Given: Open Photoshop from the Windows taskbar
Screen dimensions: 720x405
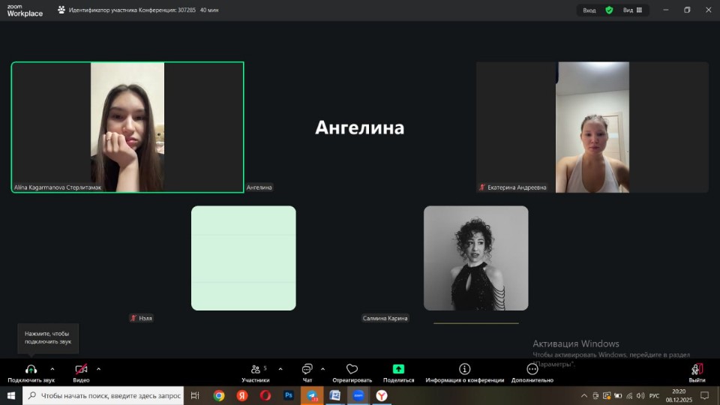Looking at the screenshot, I should [x=289, y=395].
